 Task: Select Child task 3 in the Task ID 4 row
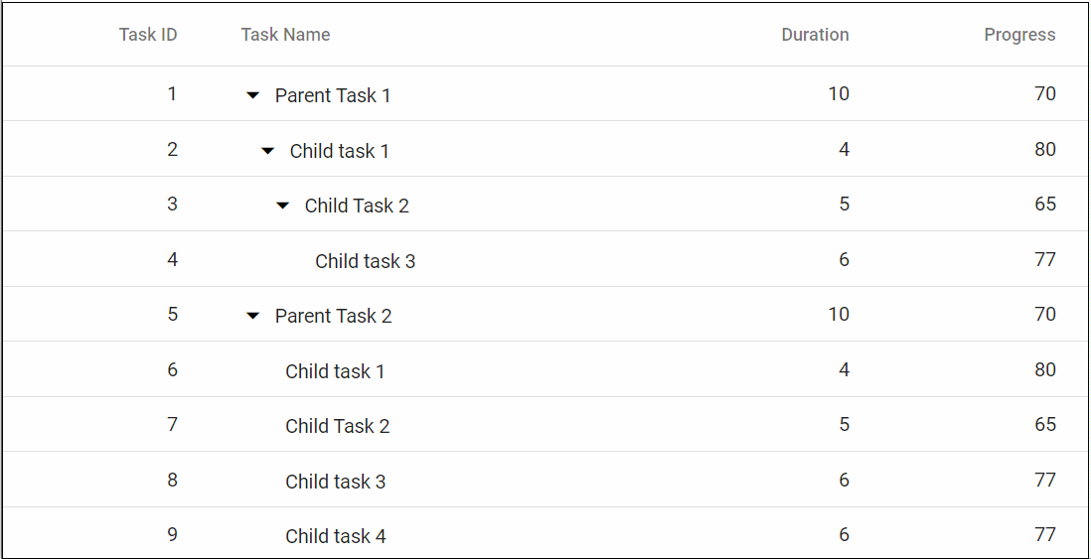click(x=365, y=261)
